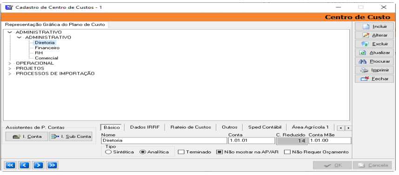Select the Analítica radio option
The height and width of the screenshot is (175, 399).
pyautogui.click(x=154, y=152)
